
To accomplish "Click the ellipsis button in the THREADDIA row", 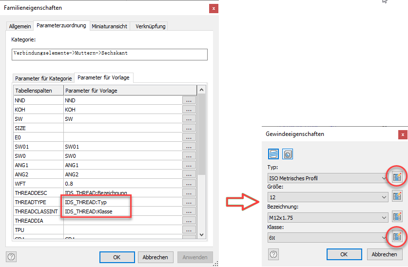I will (x=189, y=221).
